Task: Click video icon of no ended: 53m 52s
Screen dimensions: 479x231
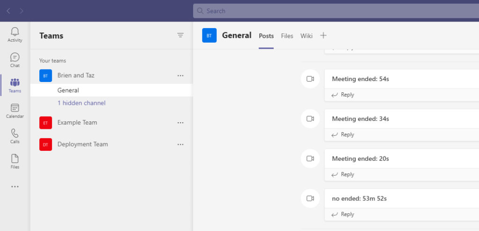Action: [x=311, y=199]
